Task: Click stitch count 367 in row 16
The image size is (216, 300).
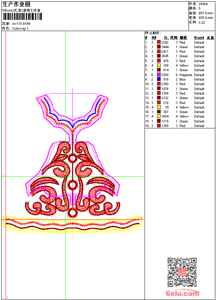Action: click(166, 112)
